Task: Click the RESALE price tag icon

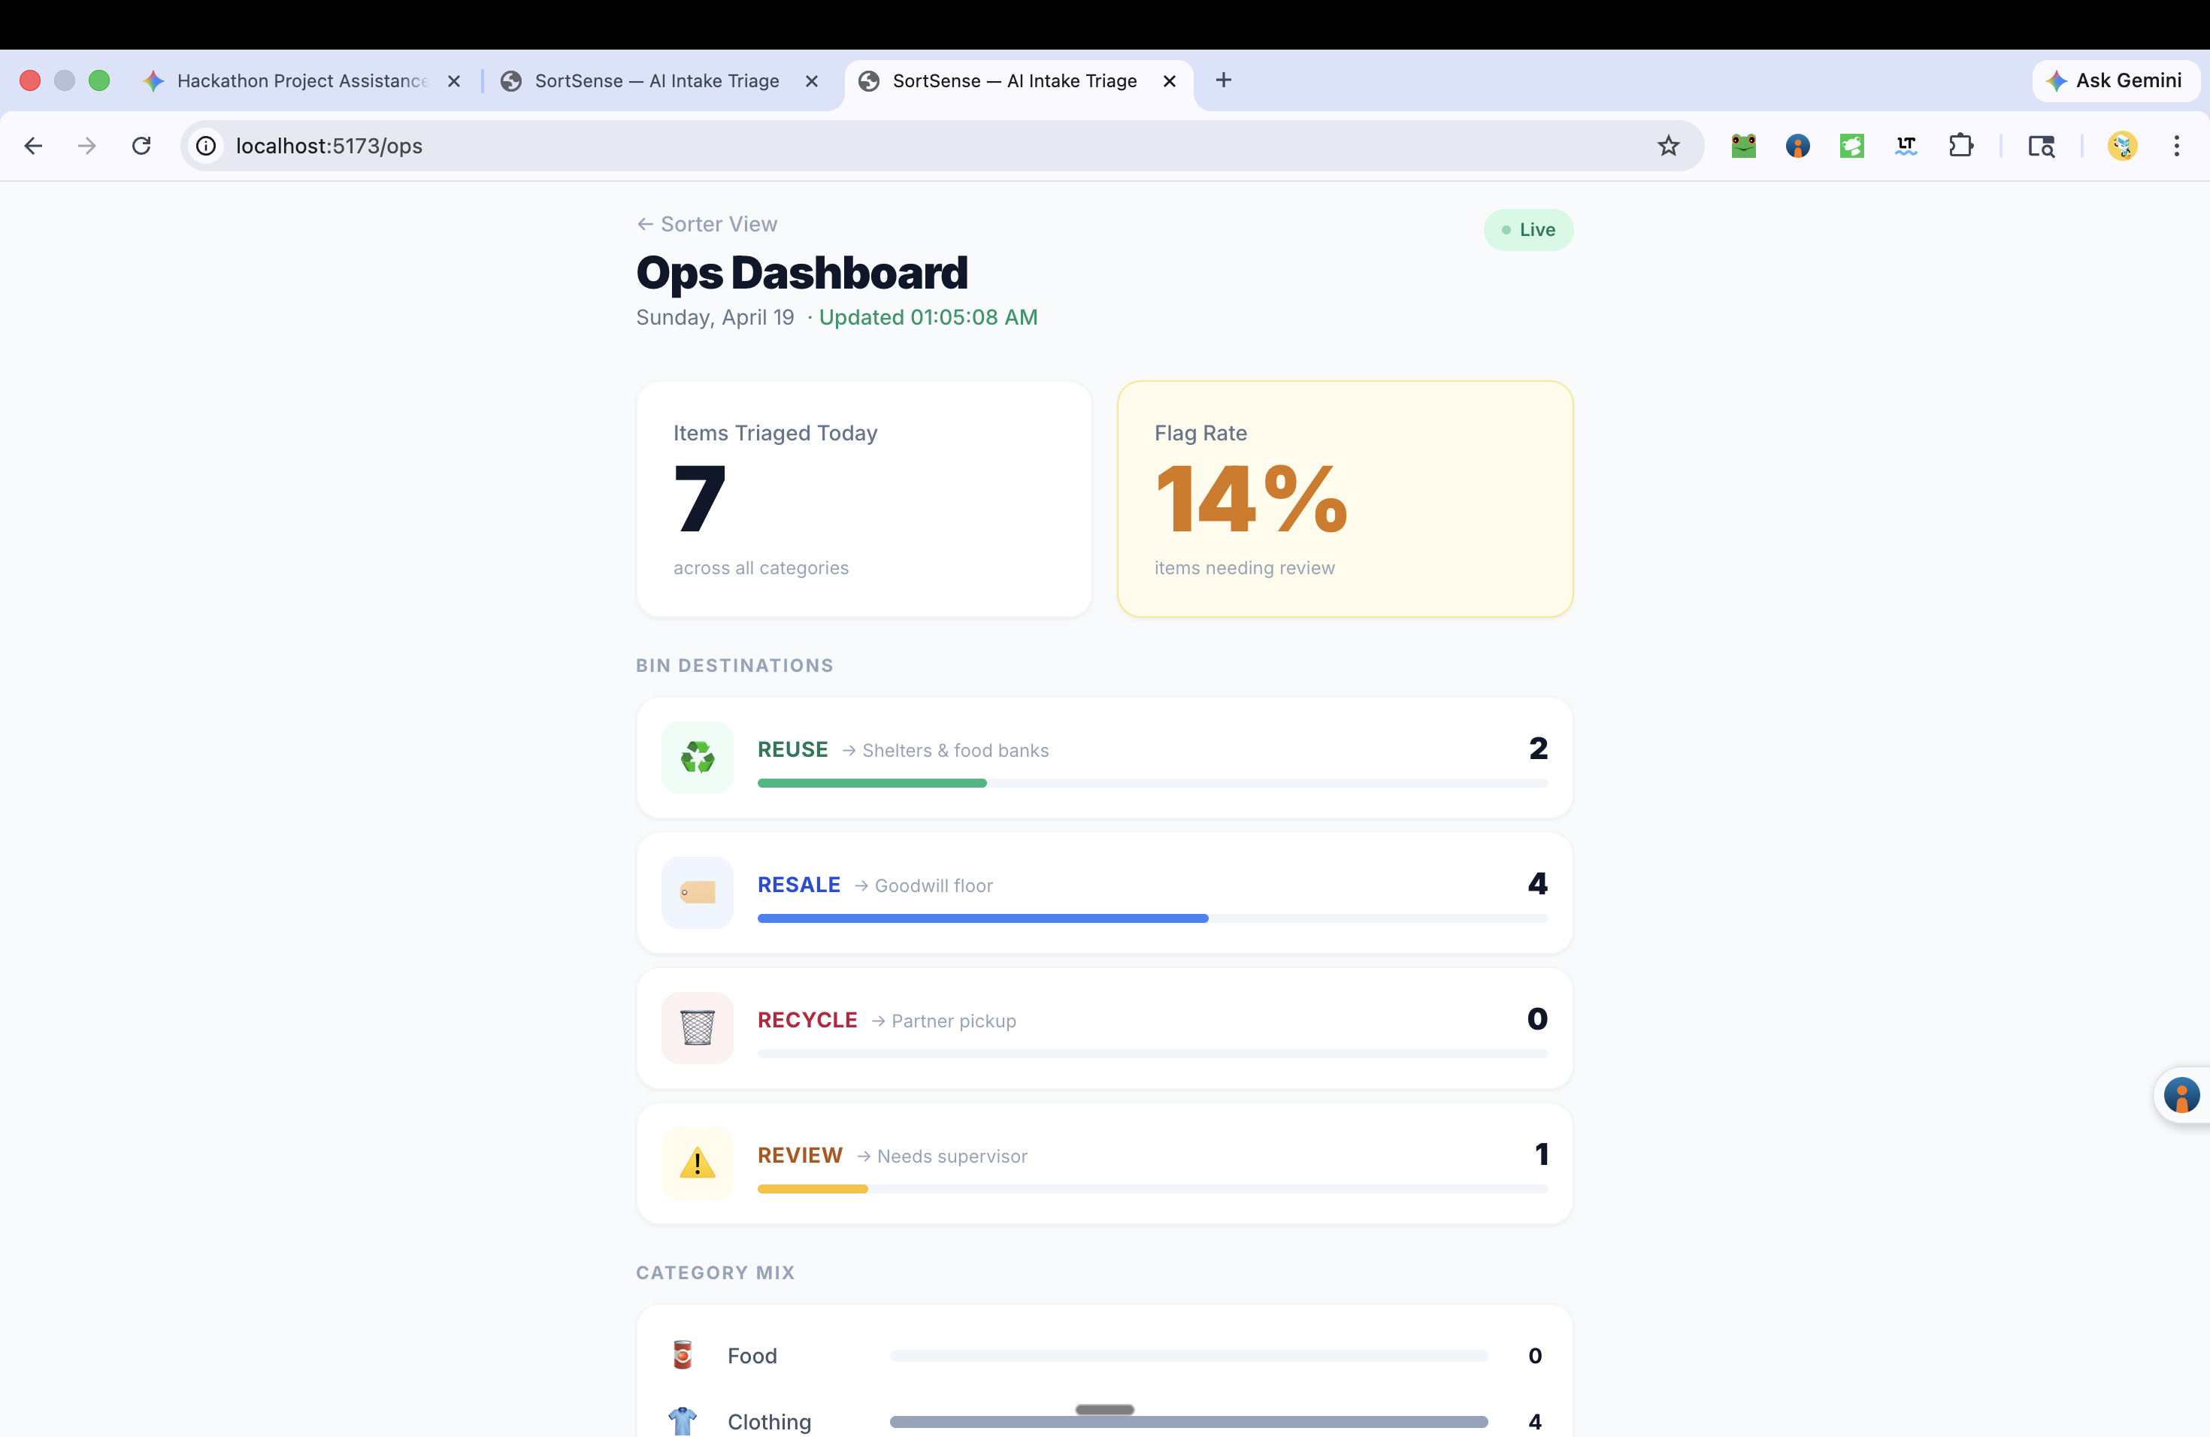Action: (x=696, y=893)
